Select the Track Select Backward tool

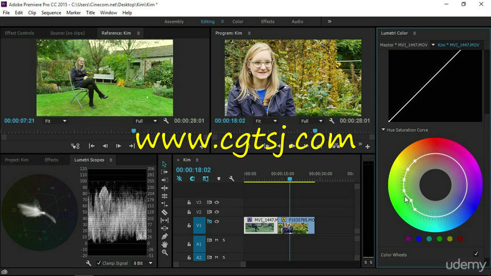coord(164,180)
